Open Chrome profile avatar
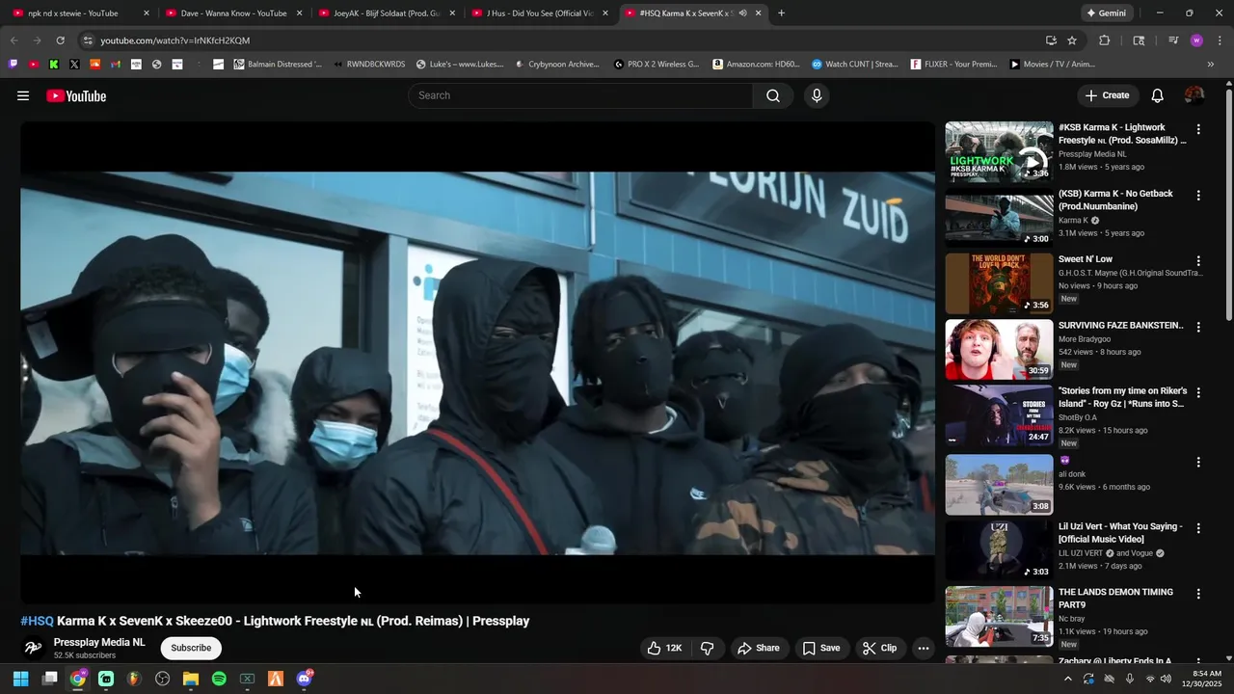Image resolution: width=1234 pixels, height=694 pixels. point(1196,40)
